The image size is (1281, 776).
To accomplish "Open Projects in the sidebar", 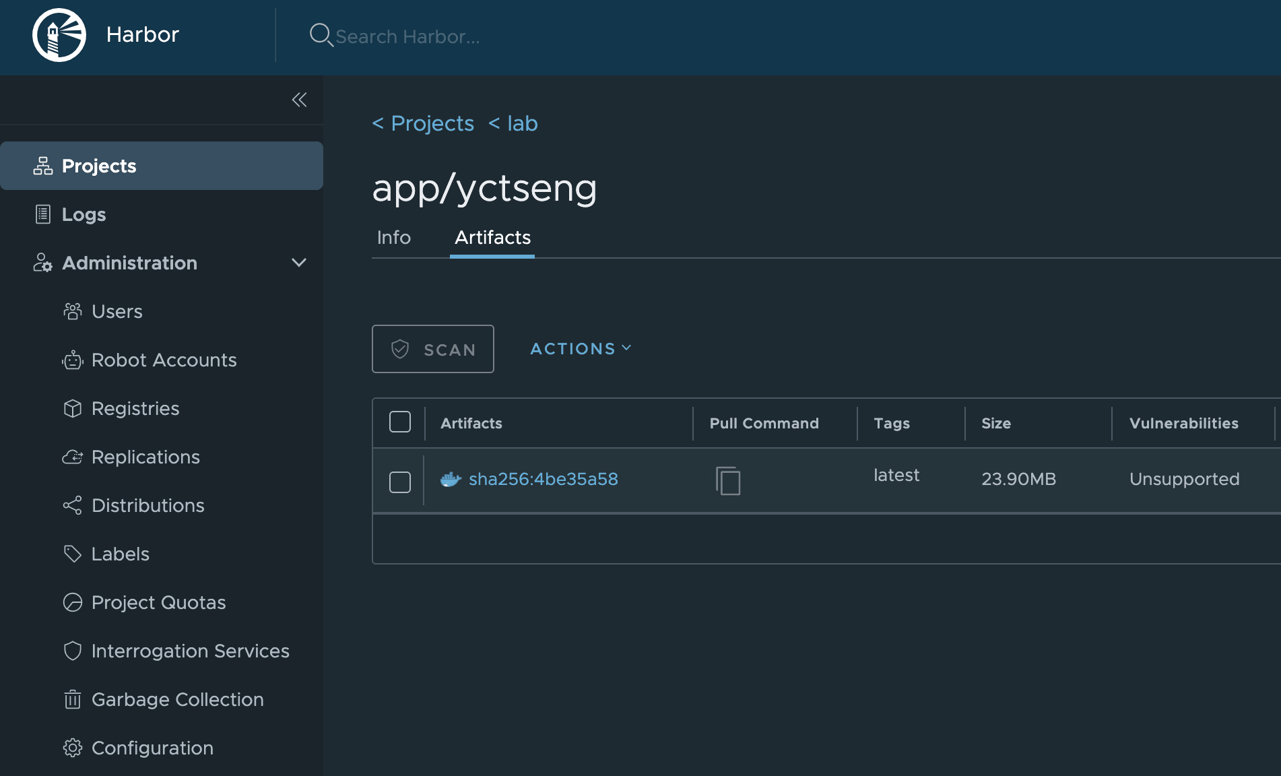I will [162, 166].
